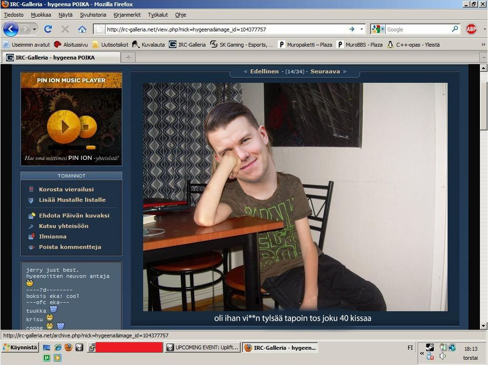
Task: Click the Edellinen previous image link
Action: coord(264,71)
